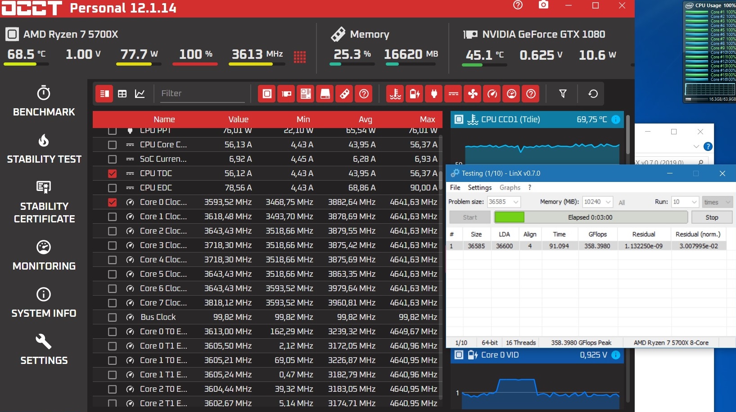
Task: Toggle the fan sensor type filter
Action: (x=473, y=93)
